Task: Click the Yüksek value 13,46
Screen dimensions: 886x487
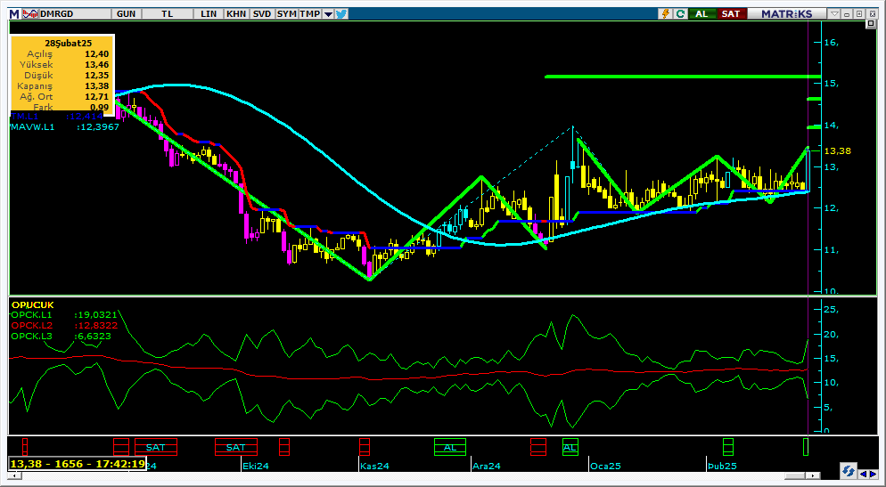Action: click(x=96, y=64)
